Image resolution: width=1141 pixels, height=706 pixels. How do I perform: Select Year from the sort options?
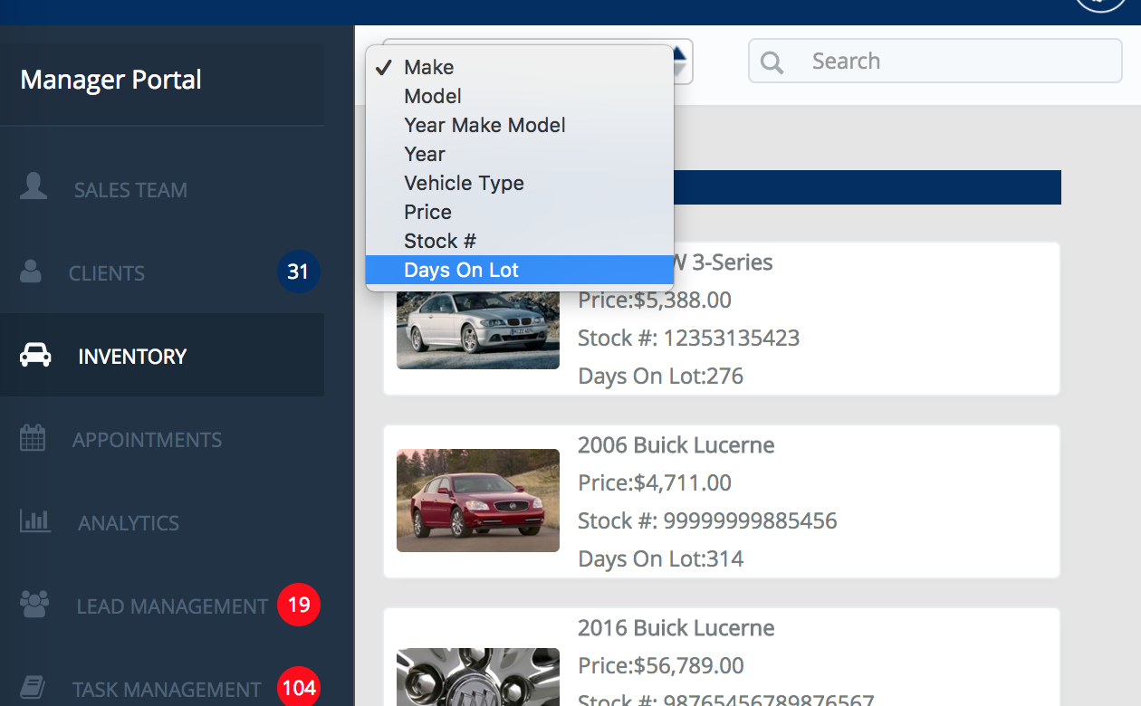pyautogui.click(x=519, y=154)
